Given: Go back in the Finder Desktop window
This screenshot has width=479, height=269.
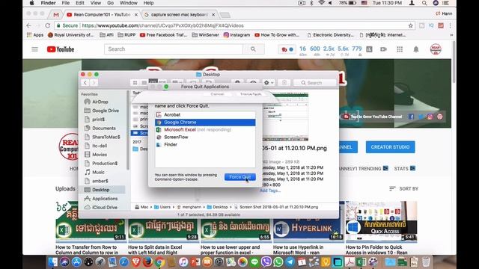Looking at the screenshot, I should (x=85, y=83).
